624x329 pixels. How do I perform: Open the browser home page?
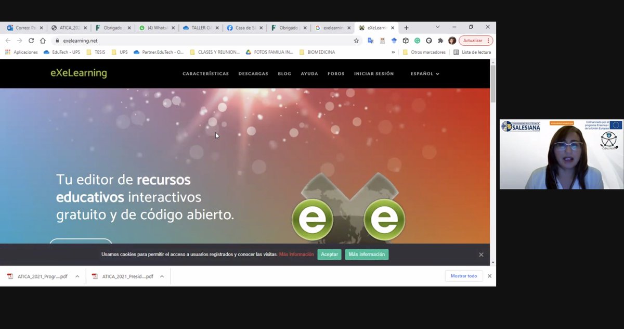point(43,41)
